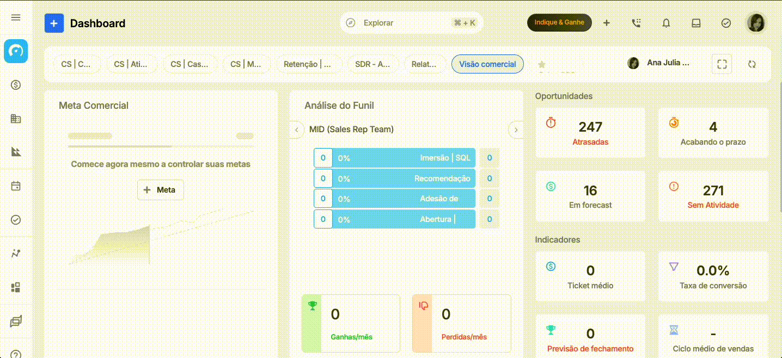Open the companies building sidebar icon
Screen dimensions: 782x358
(16, 119)
